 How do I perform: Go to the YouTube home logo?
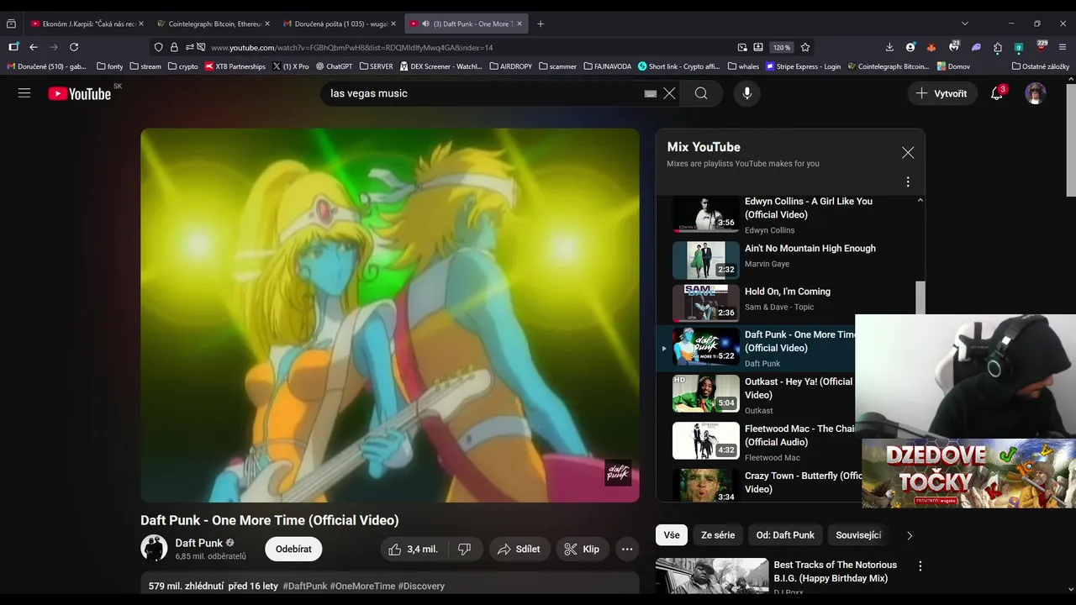[79, 93]
